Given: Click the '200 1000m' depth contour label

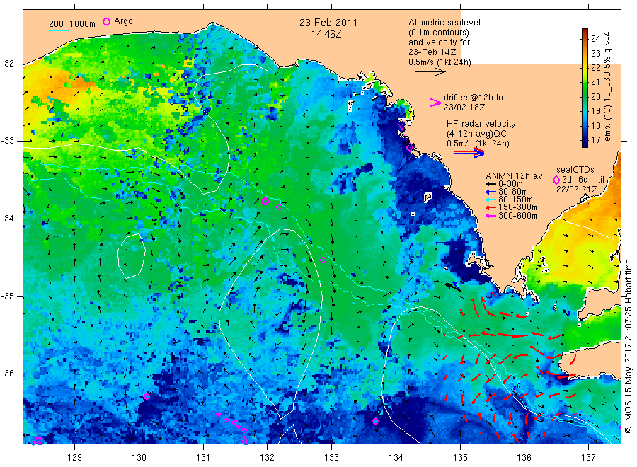Looking at the screenshot, I should 72,24.
